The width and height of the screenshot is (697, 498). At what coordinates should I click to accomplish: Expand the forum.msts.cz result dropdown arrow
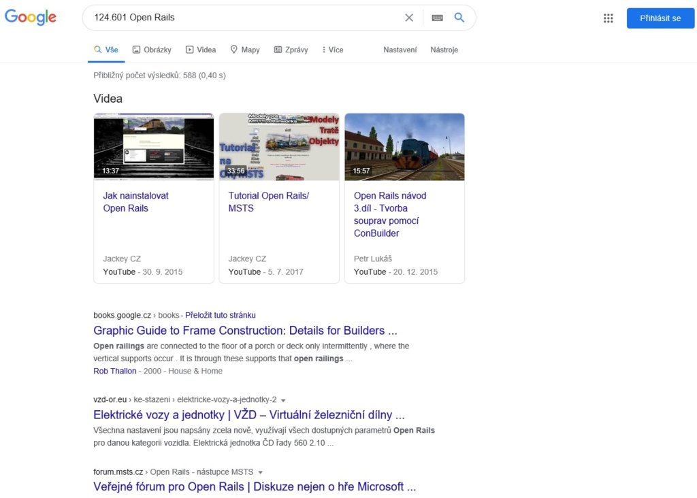pos(261,472)
